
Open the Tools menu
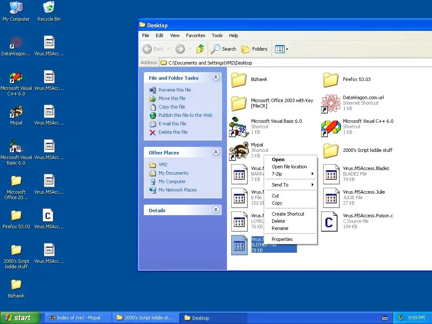tap(217, 35)
